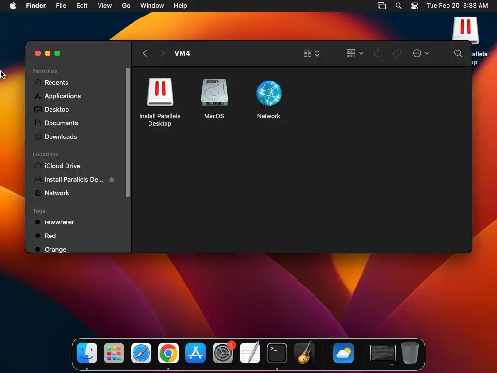
Task: Open the Install Parallels Desktop disk icon in Finder
Action: click(x=160, y=92)
